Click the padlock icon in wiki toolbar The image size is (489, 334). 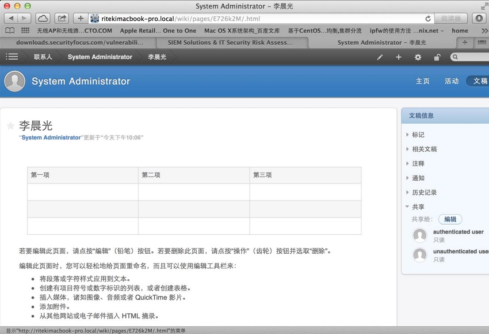pyautogui.click(x=437, y=57)
